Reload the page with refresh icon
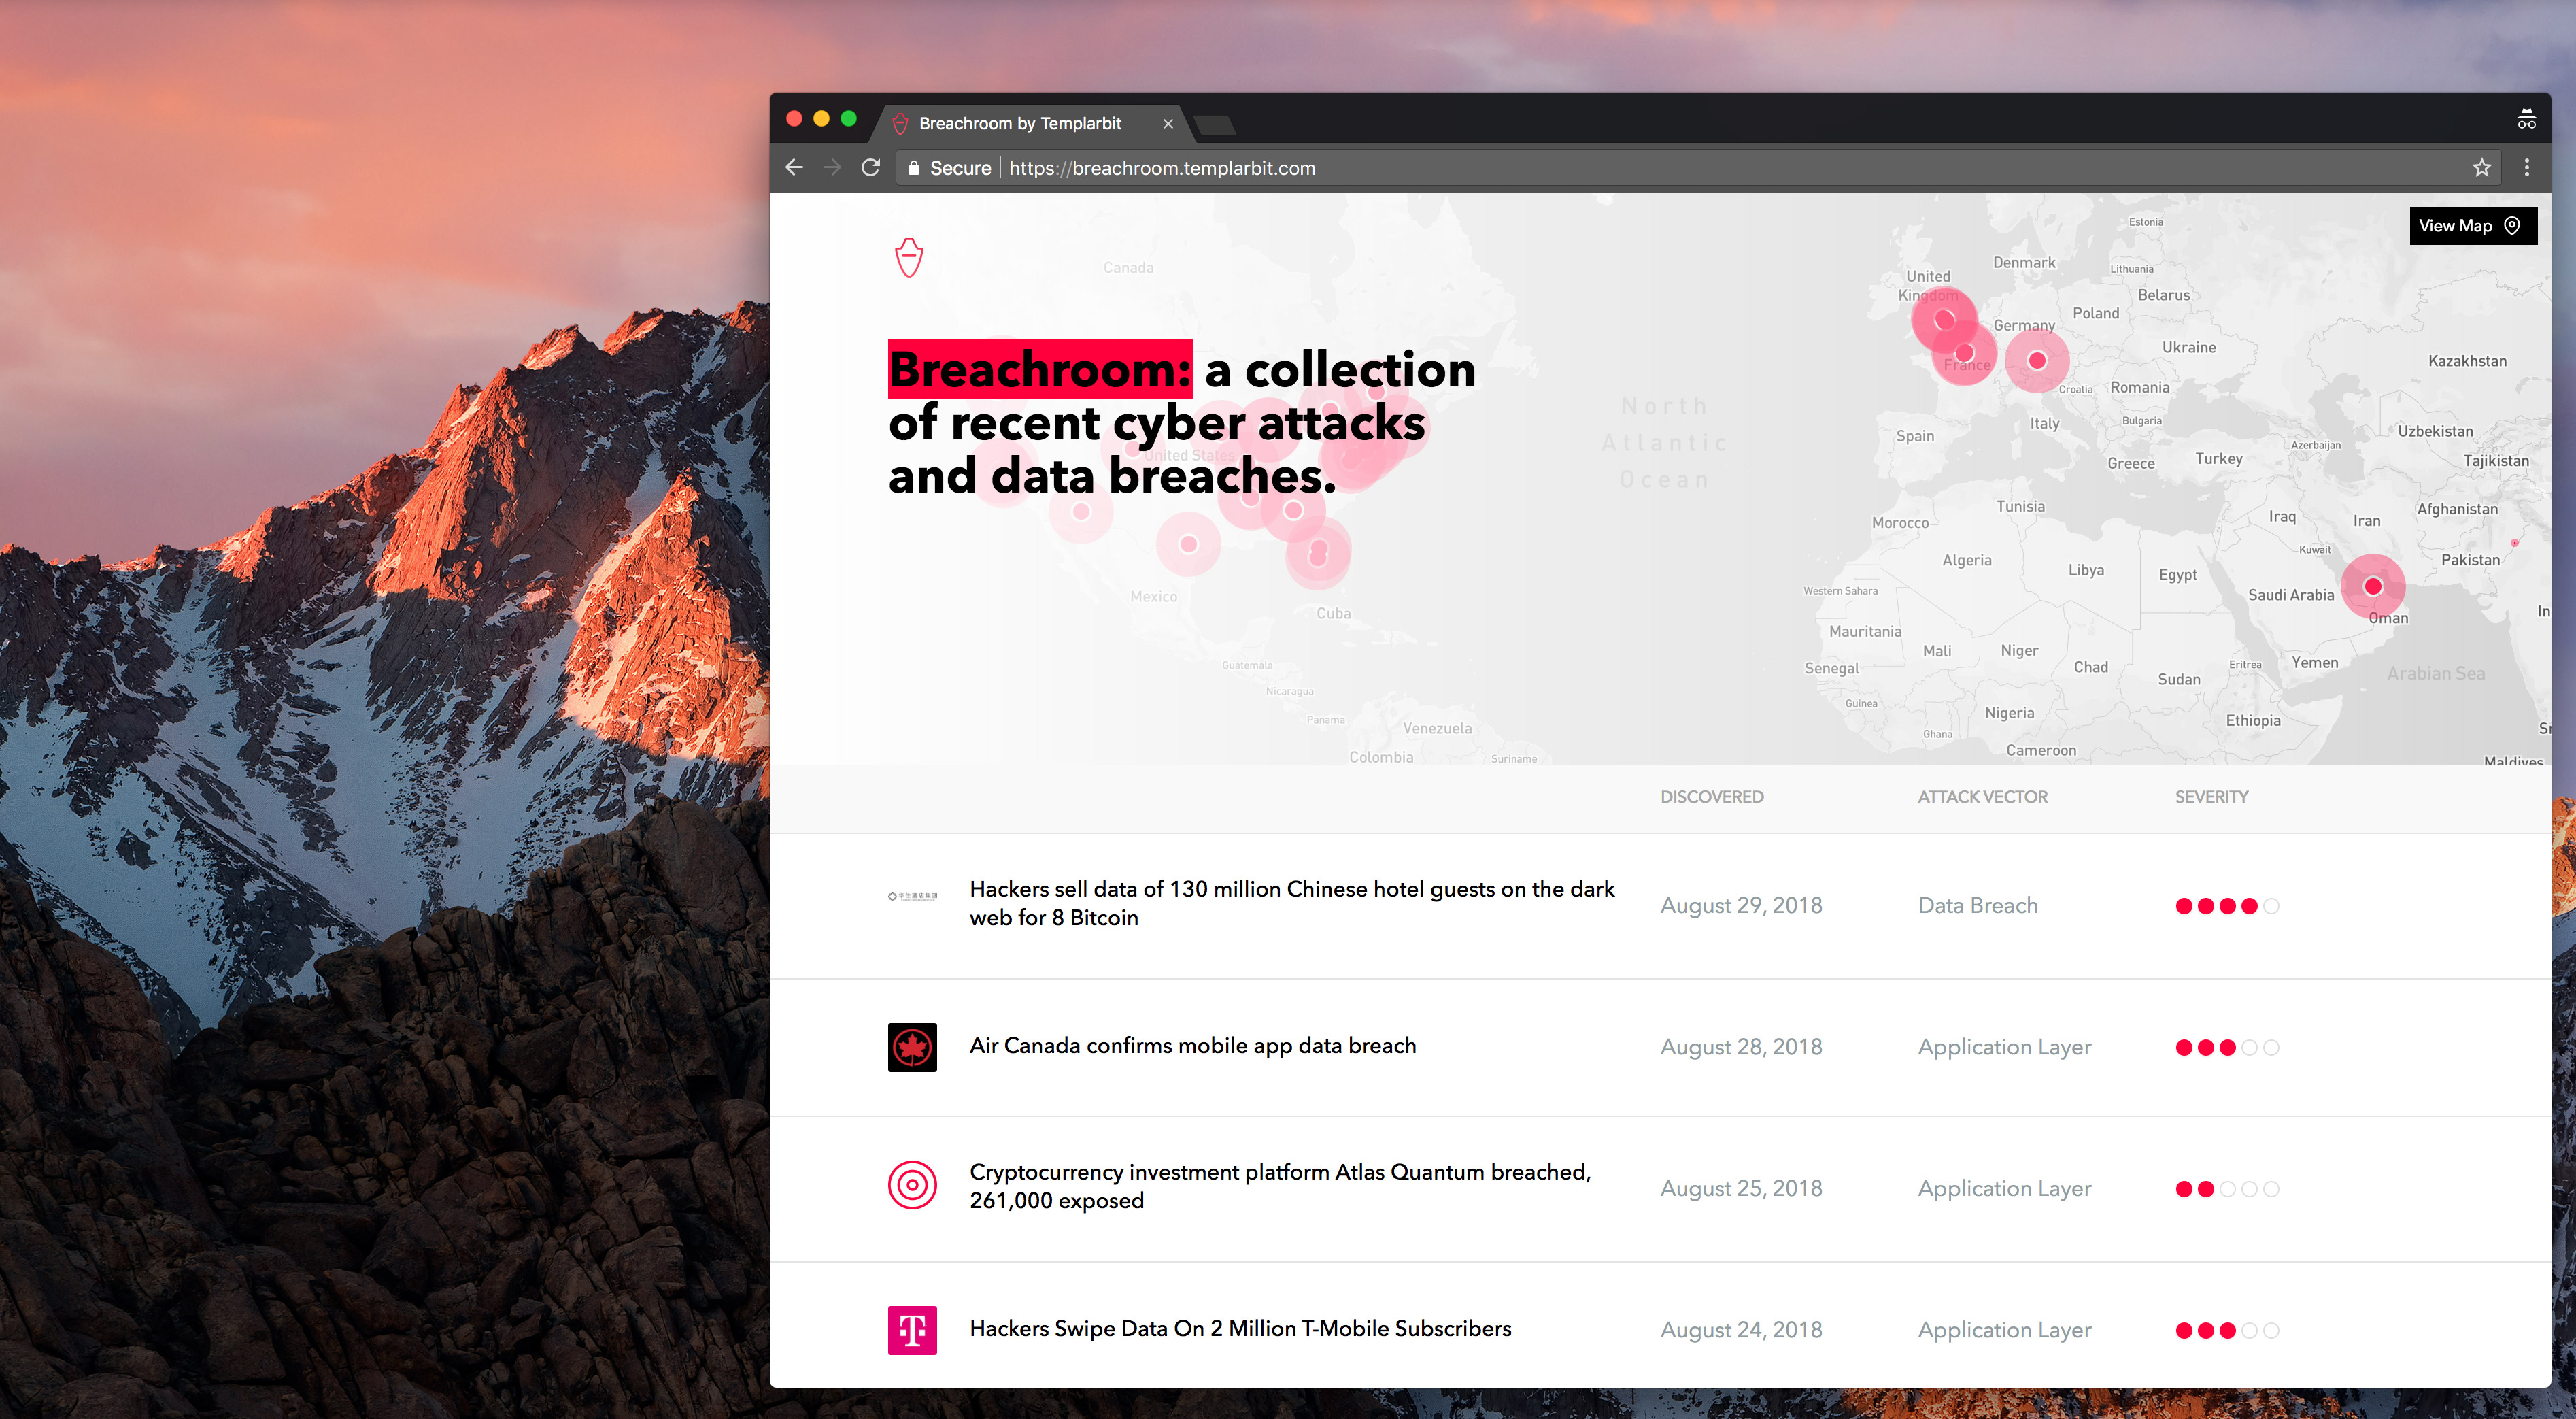The width and height of the screenshot is (2576, 1419). [x=870, y=167]
